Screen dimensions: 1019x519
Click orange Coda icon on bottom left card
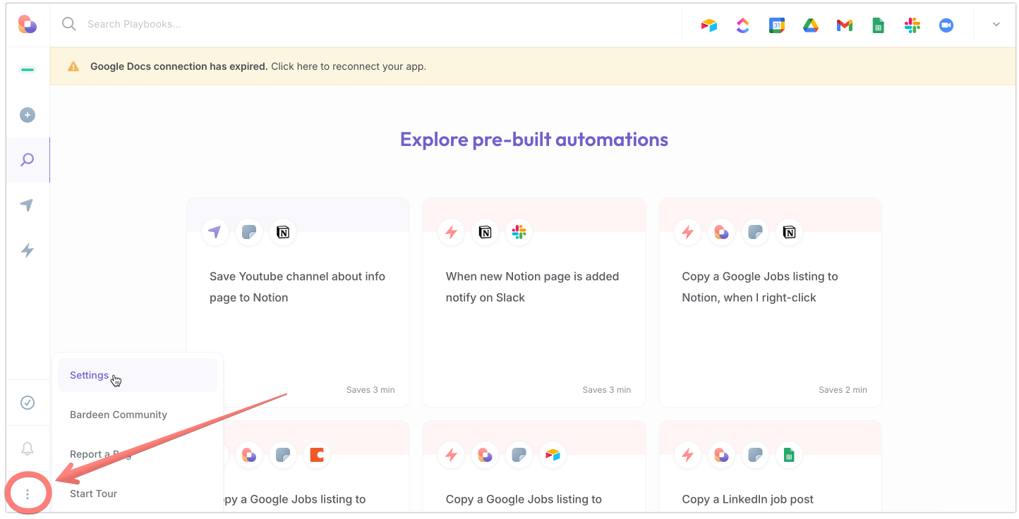pos(317,455)
